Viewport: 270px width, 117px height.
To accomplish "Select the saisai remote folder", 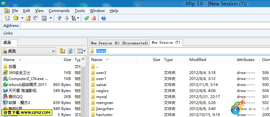I will 101,85.
